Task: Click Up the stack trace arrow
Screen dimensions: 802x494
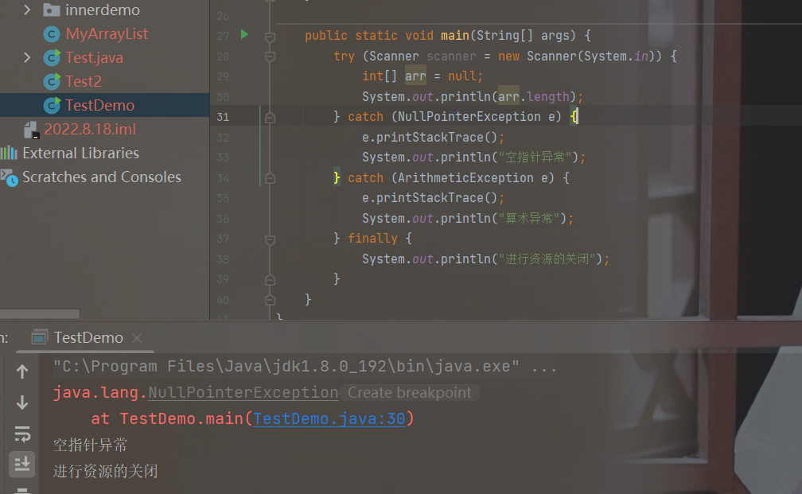Action: point(22,371)
